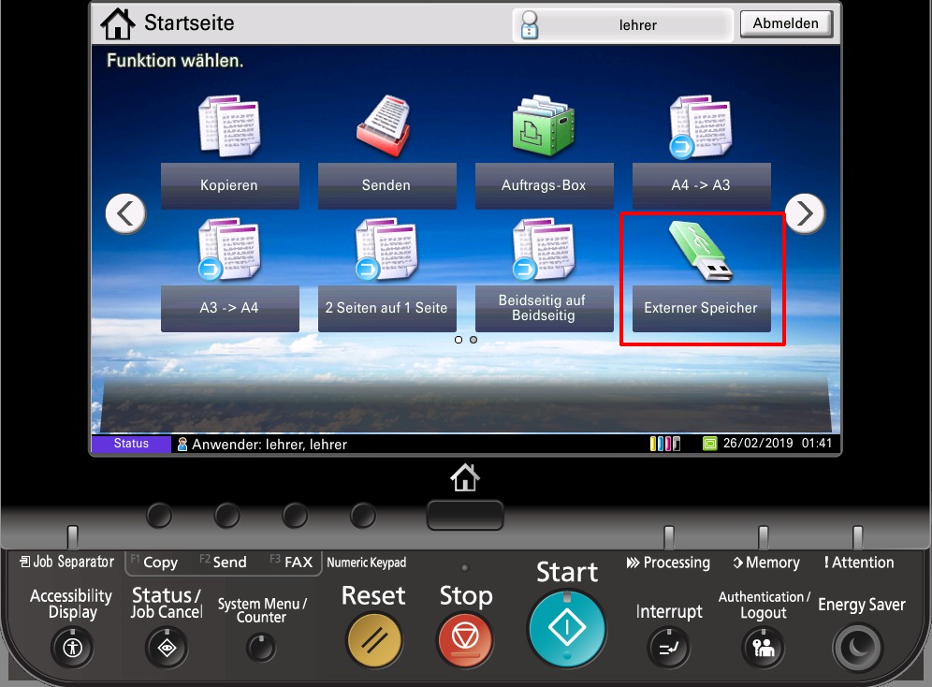This screenshot has height=687, width=932.
Task: Select the Senden send icon
Action: 386,126
